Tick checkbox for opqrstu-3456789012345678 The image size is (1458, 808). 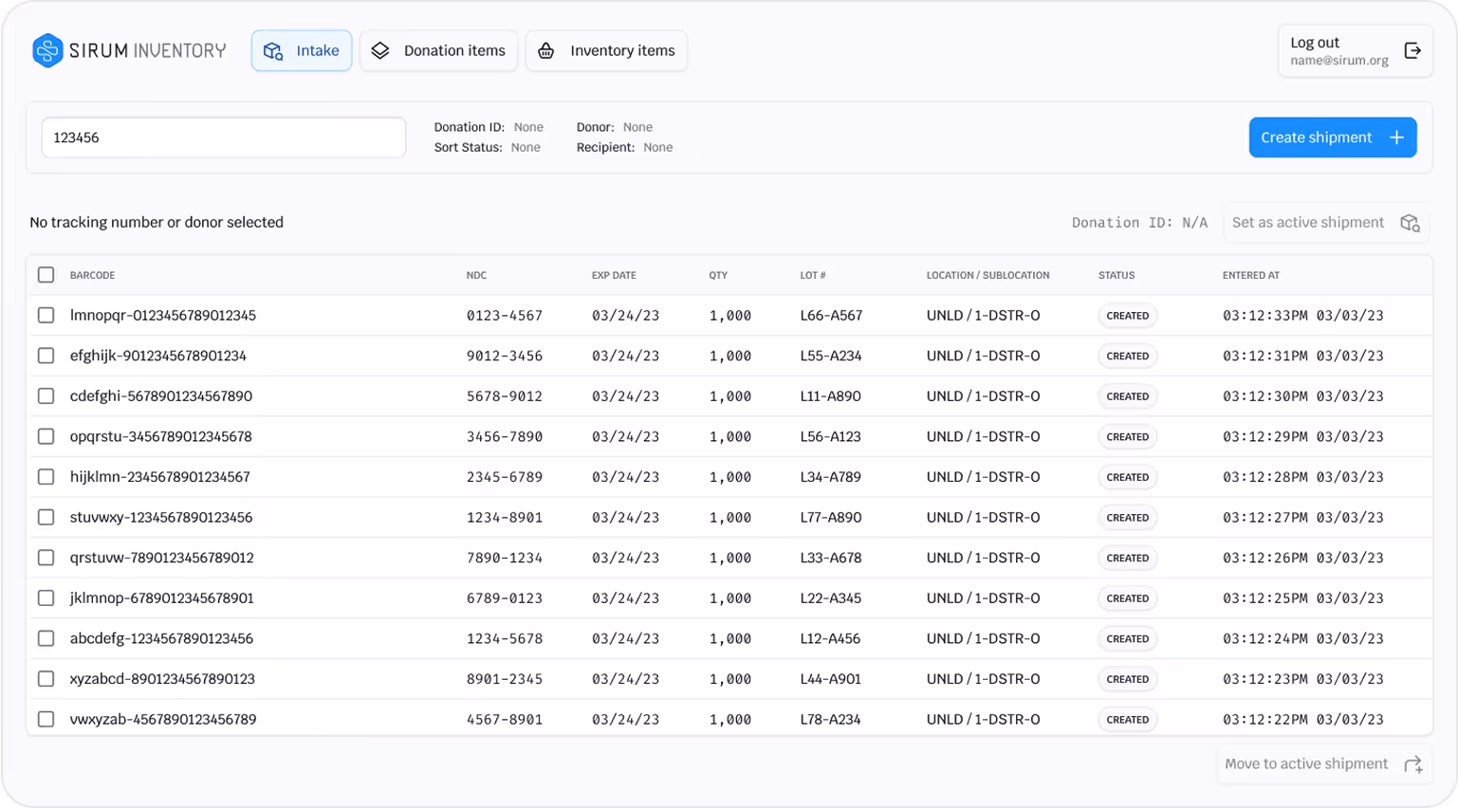(x=46, y=436)
